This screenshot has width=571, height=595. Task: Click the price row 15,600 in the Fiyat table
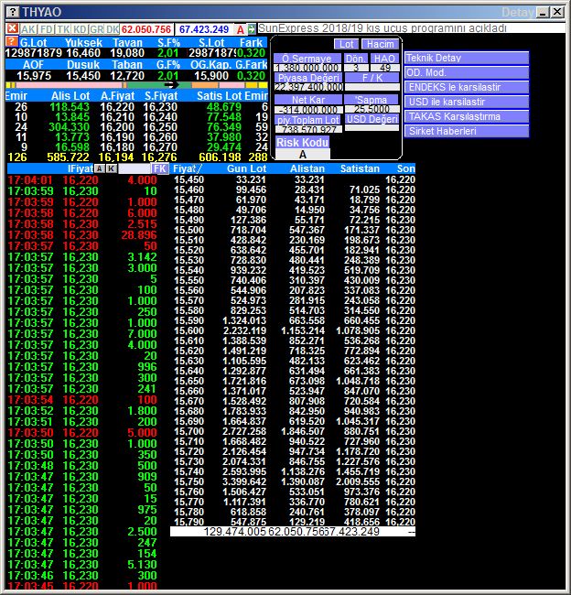[295, 330]
